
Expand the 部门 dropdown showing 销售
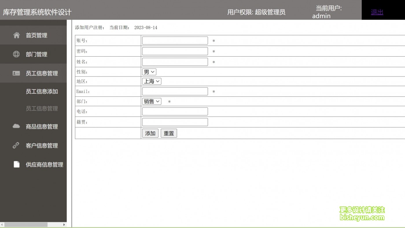(152, 101)
